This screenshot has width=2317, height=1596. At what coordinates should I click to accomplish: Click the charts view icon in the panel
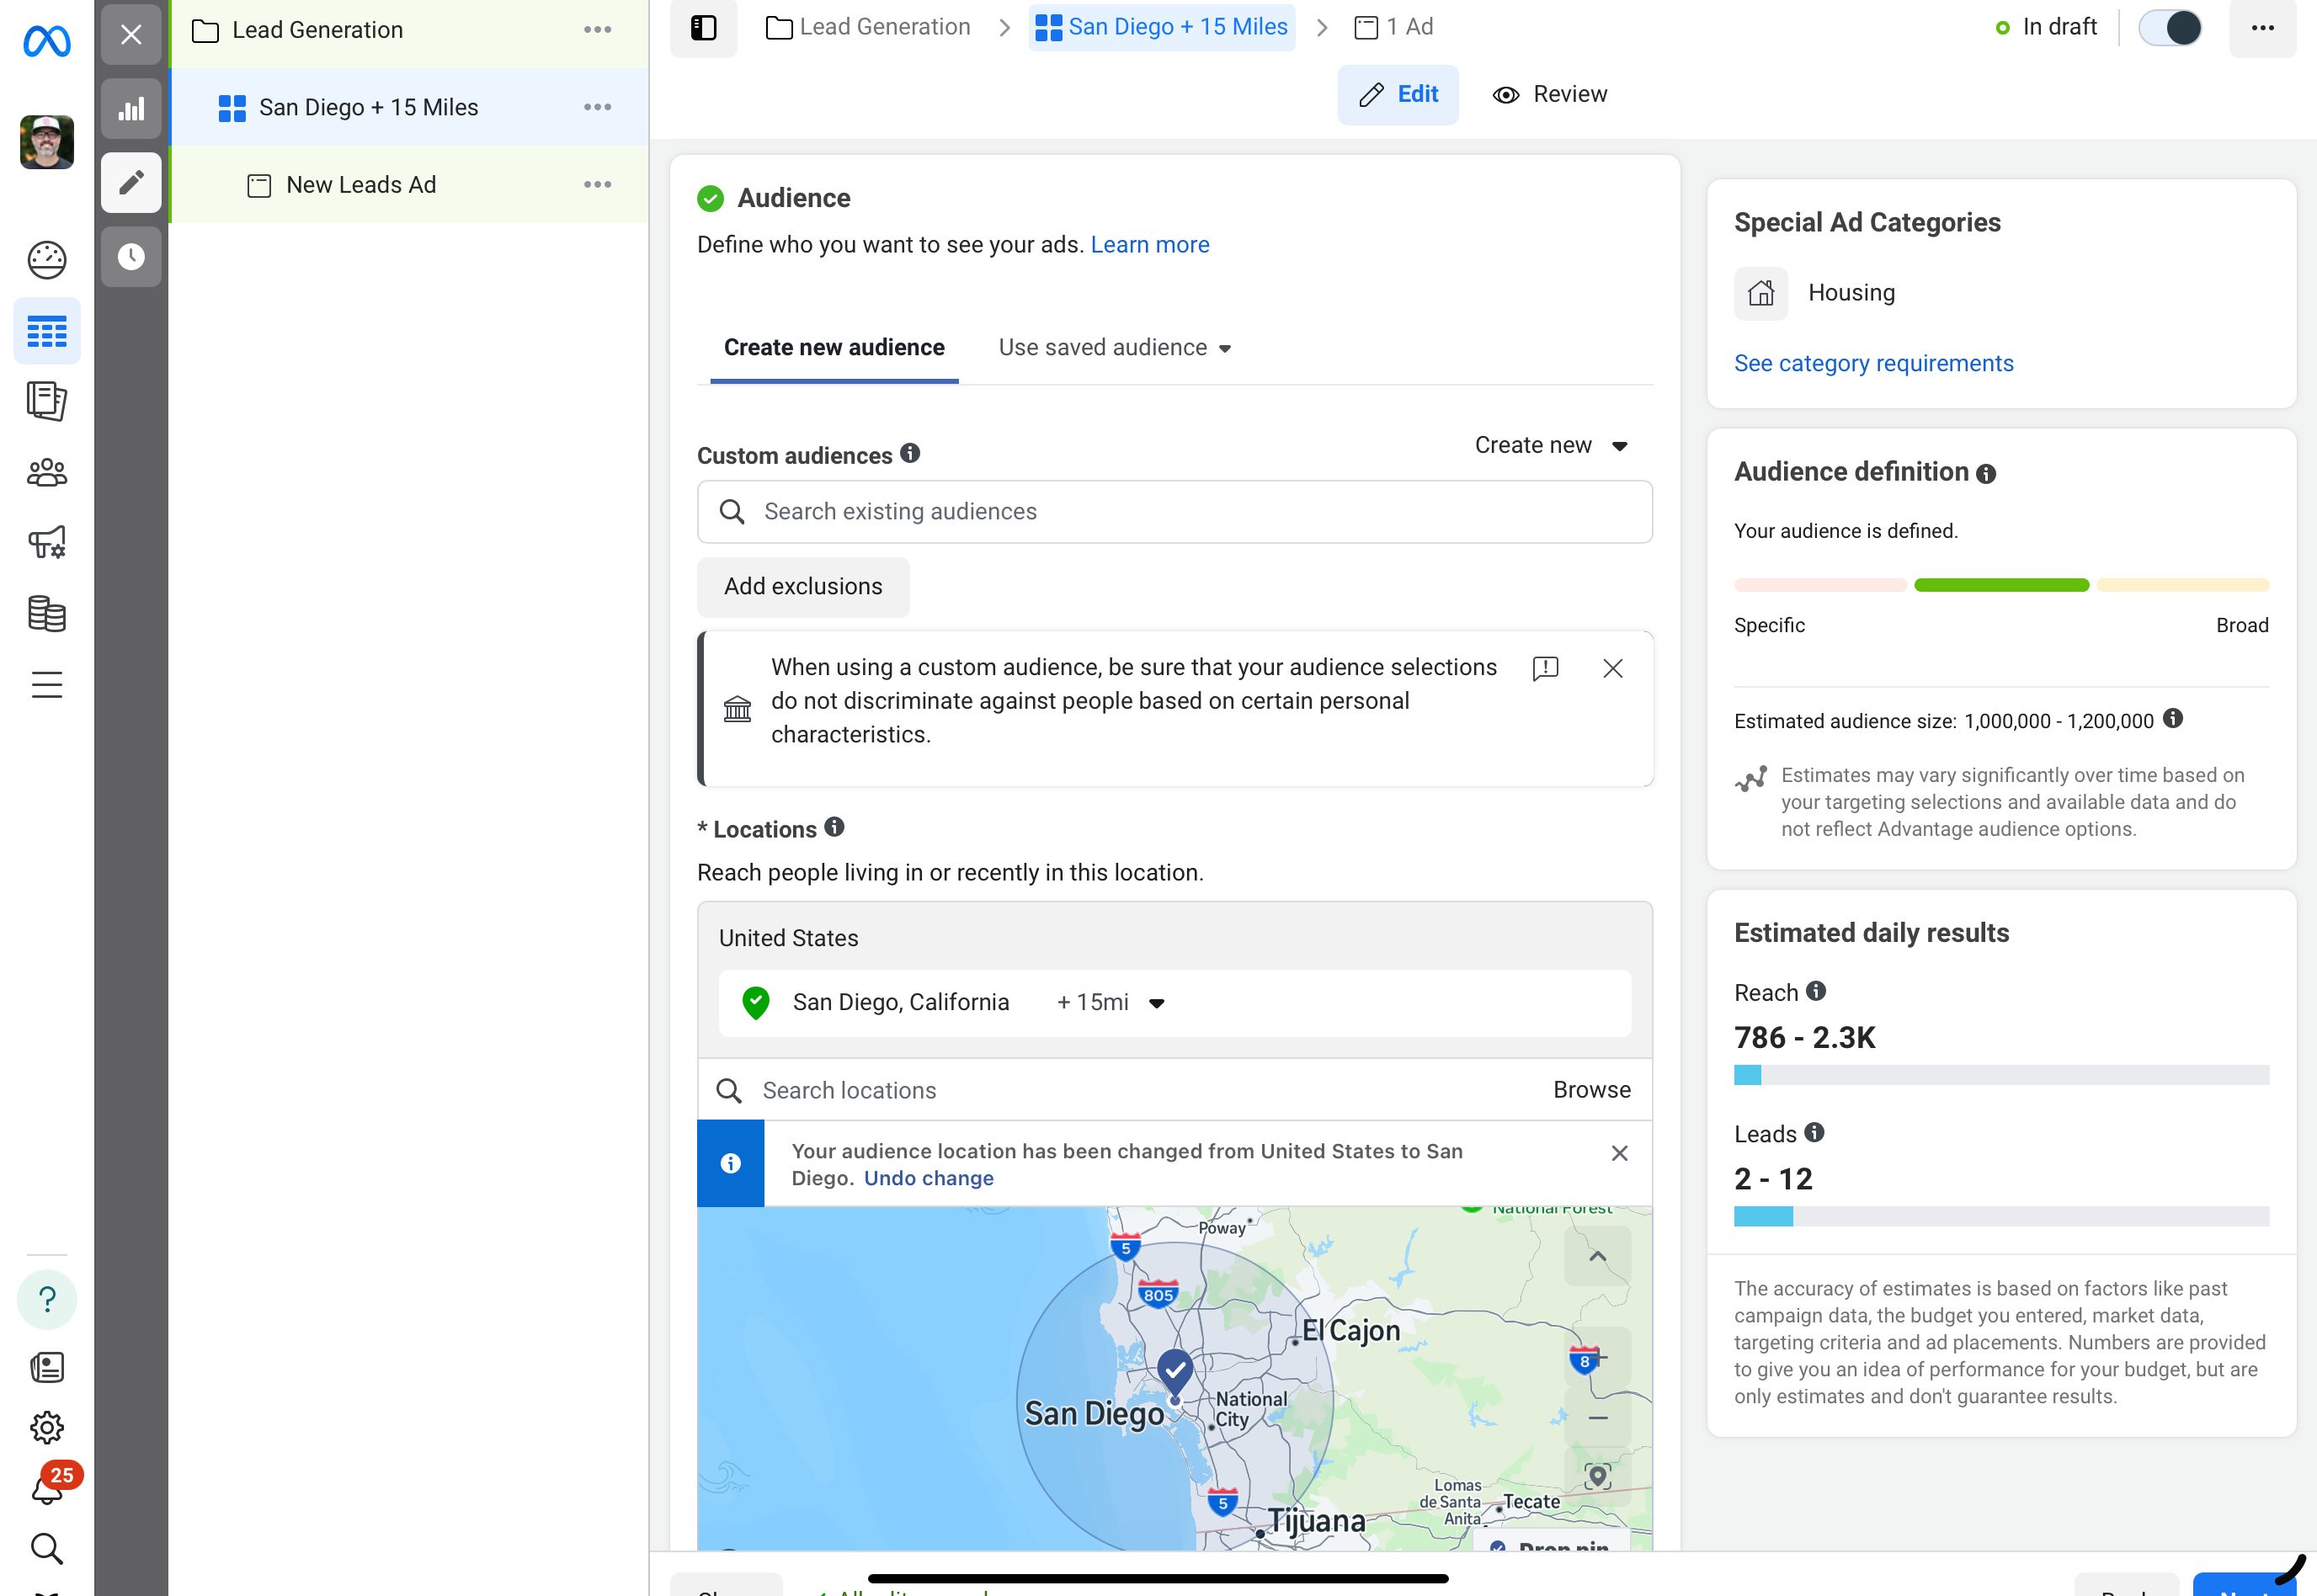coord(131,108)
